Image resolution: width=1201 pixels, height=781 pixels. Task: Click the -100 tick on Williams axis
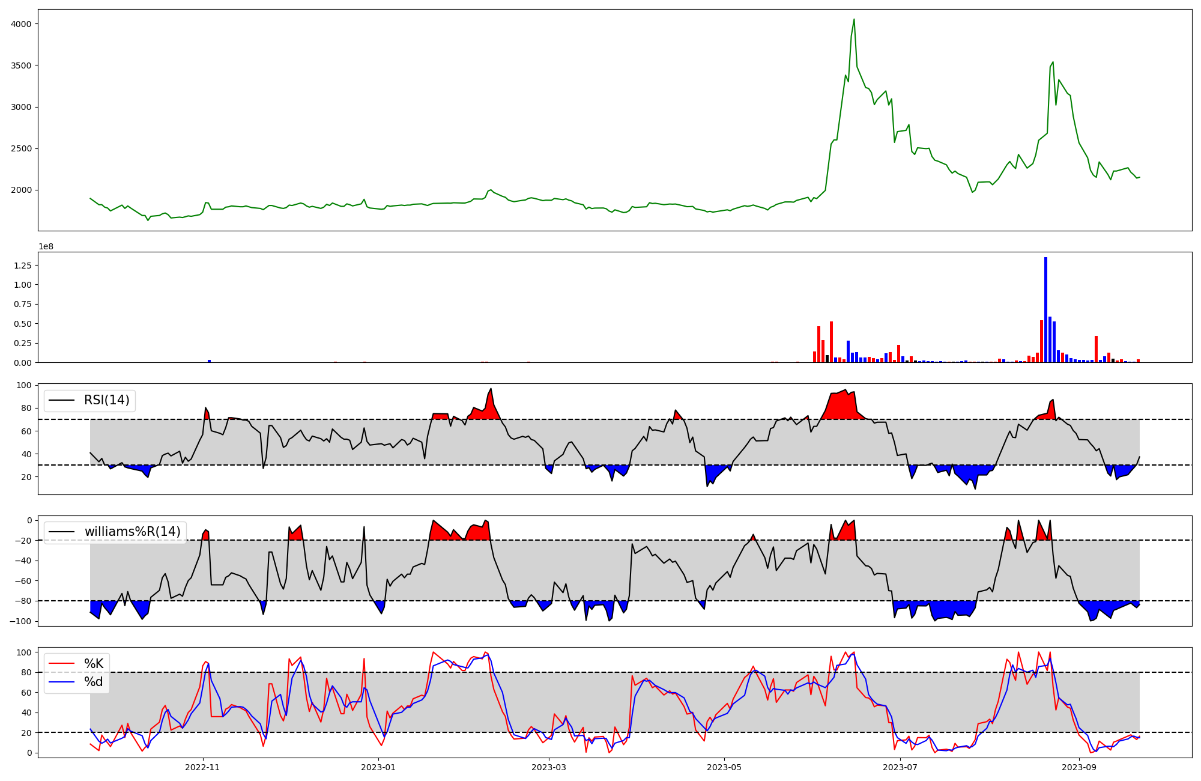pos(20,621)
